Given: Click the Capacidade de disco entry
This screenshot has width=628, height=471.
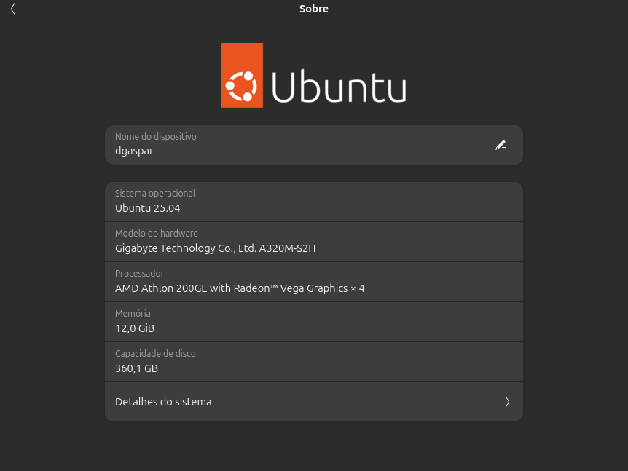Looking at the screenshot, I should point(313,362).
